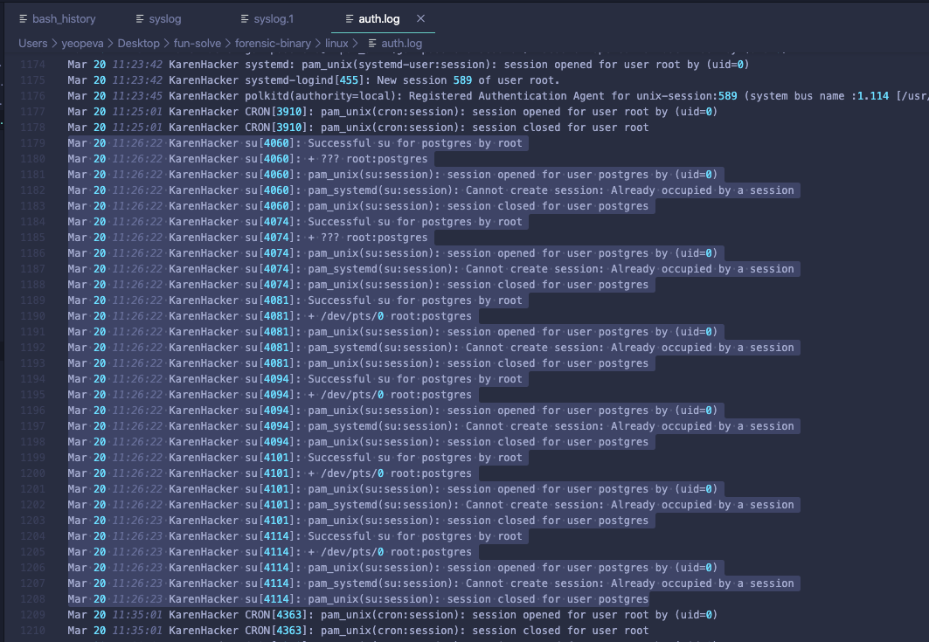This screenshot has height=642, width=929.
Task: Click line number 1174 in gutter
Action: point(32,65)
